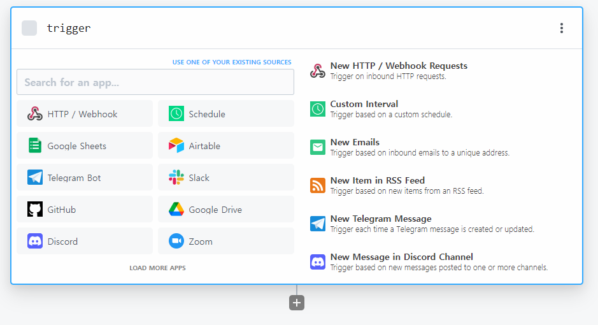
Task: Click Discord icon beside New Message in Discord Channel
Action: coord(318,262)
